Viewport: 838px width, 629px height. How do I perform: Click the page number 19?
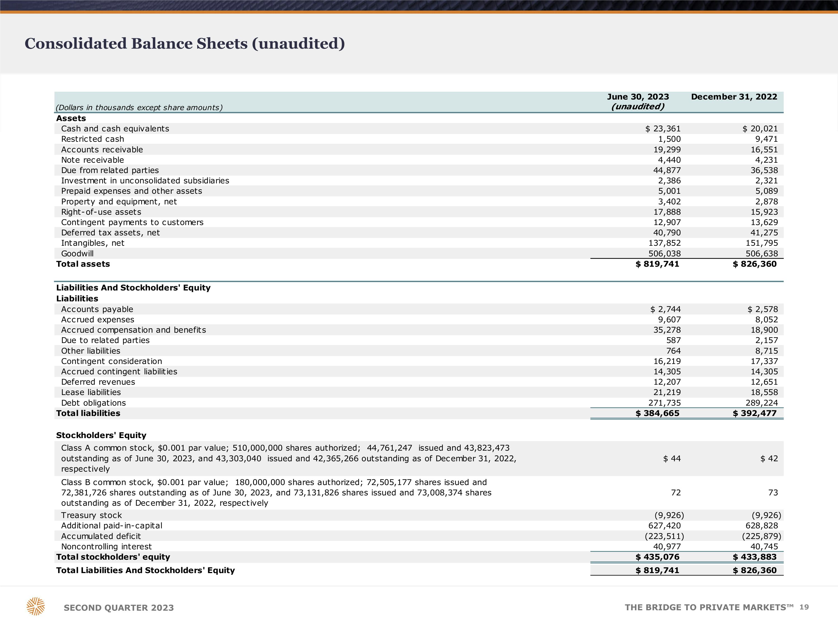pos(804,607)
